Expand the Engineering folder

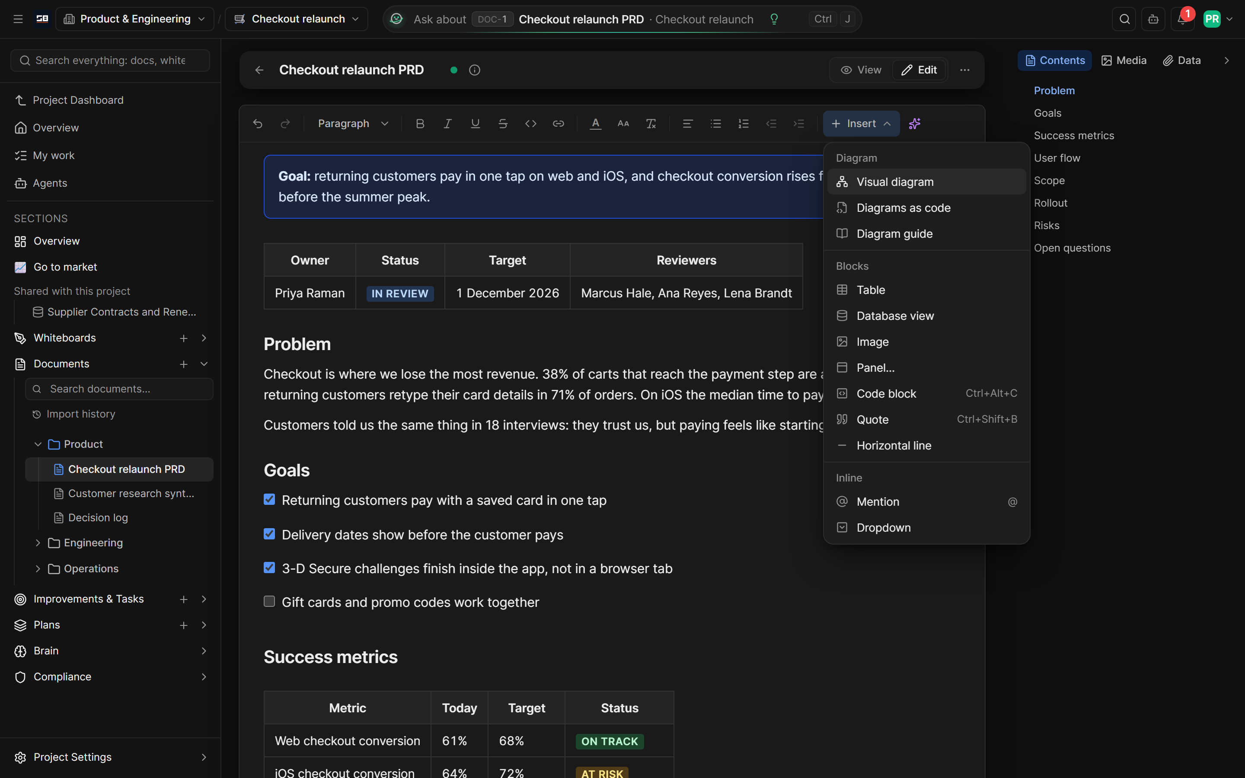coord(38,542)
